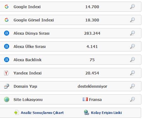The image size is (144, 119).
Task: Click the globe chain icon beside Kolay Erişim
Action: pos(87,112)
